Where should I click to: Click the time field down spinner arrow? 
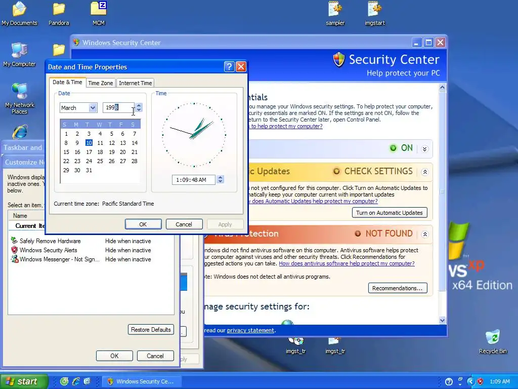pyautogui.click(x=221, y=182)
